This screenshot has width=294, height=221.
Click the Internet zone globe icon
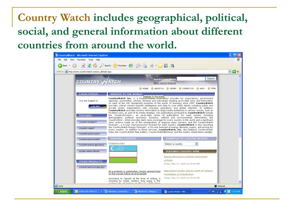click(x=215, y=186)
